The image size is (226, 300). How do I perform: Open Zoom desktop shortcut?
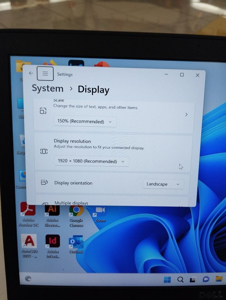click(x=100, y=214)
